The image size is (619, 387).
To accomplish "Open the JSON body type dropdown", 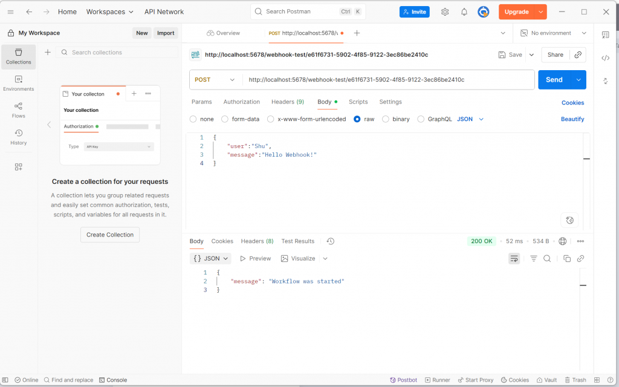I will [x=470, y=119].
